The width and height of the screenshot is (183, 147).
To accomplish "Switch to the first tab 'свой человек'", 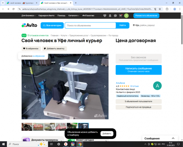I will pyautogui.click(x=22, y=3).
